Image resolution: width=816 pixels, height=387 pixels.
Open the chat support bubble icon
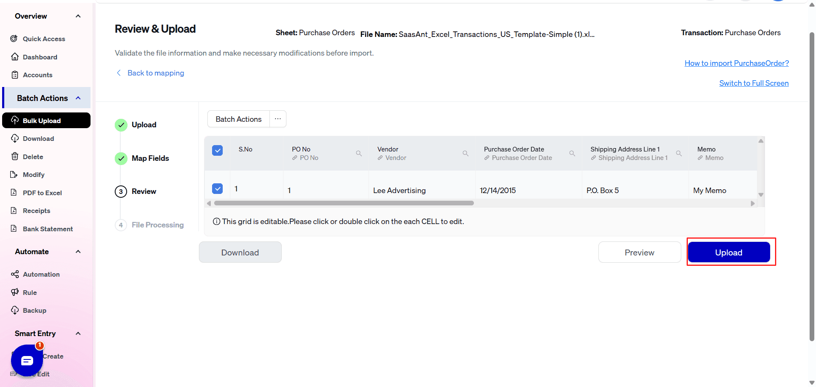tap(27, 360)
